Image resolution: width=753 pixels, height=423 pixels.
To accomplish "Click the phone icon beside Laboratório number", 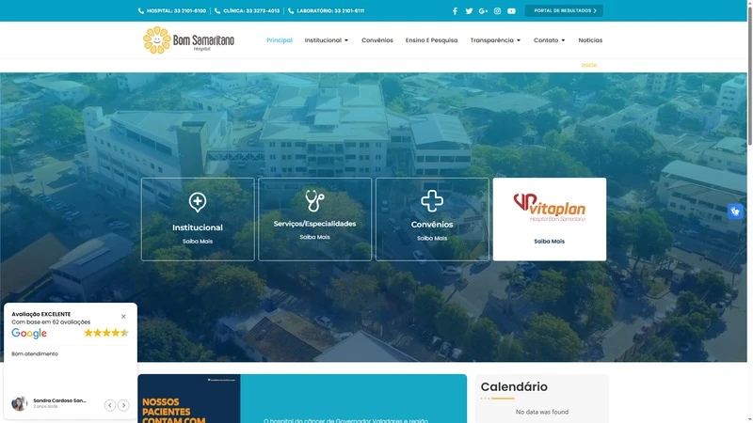I will 291,10.
